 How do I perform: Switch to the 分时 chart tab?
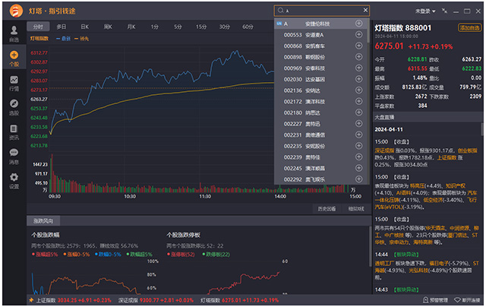pyautogui.click(x=38, y=27)
